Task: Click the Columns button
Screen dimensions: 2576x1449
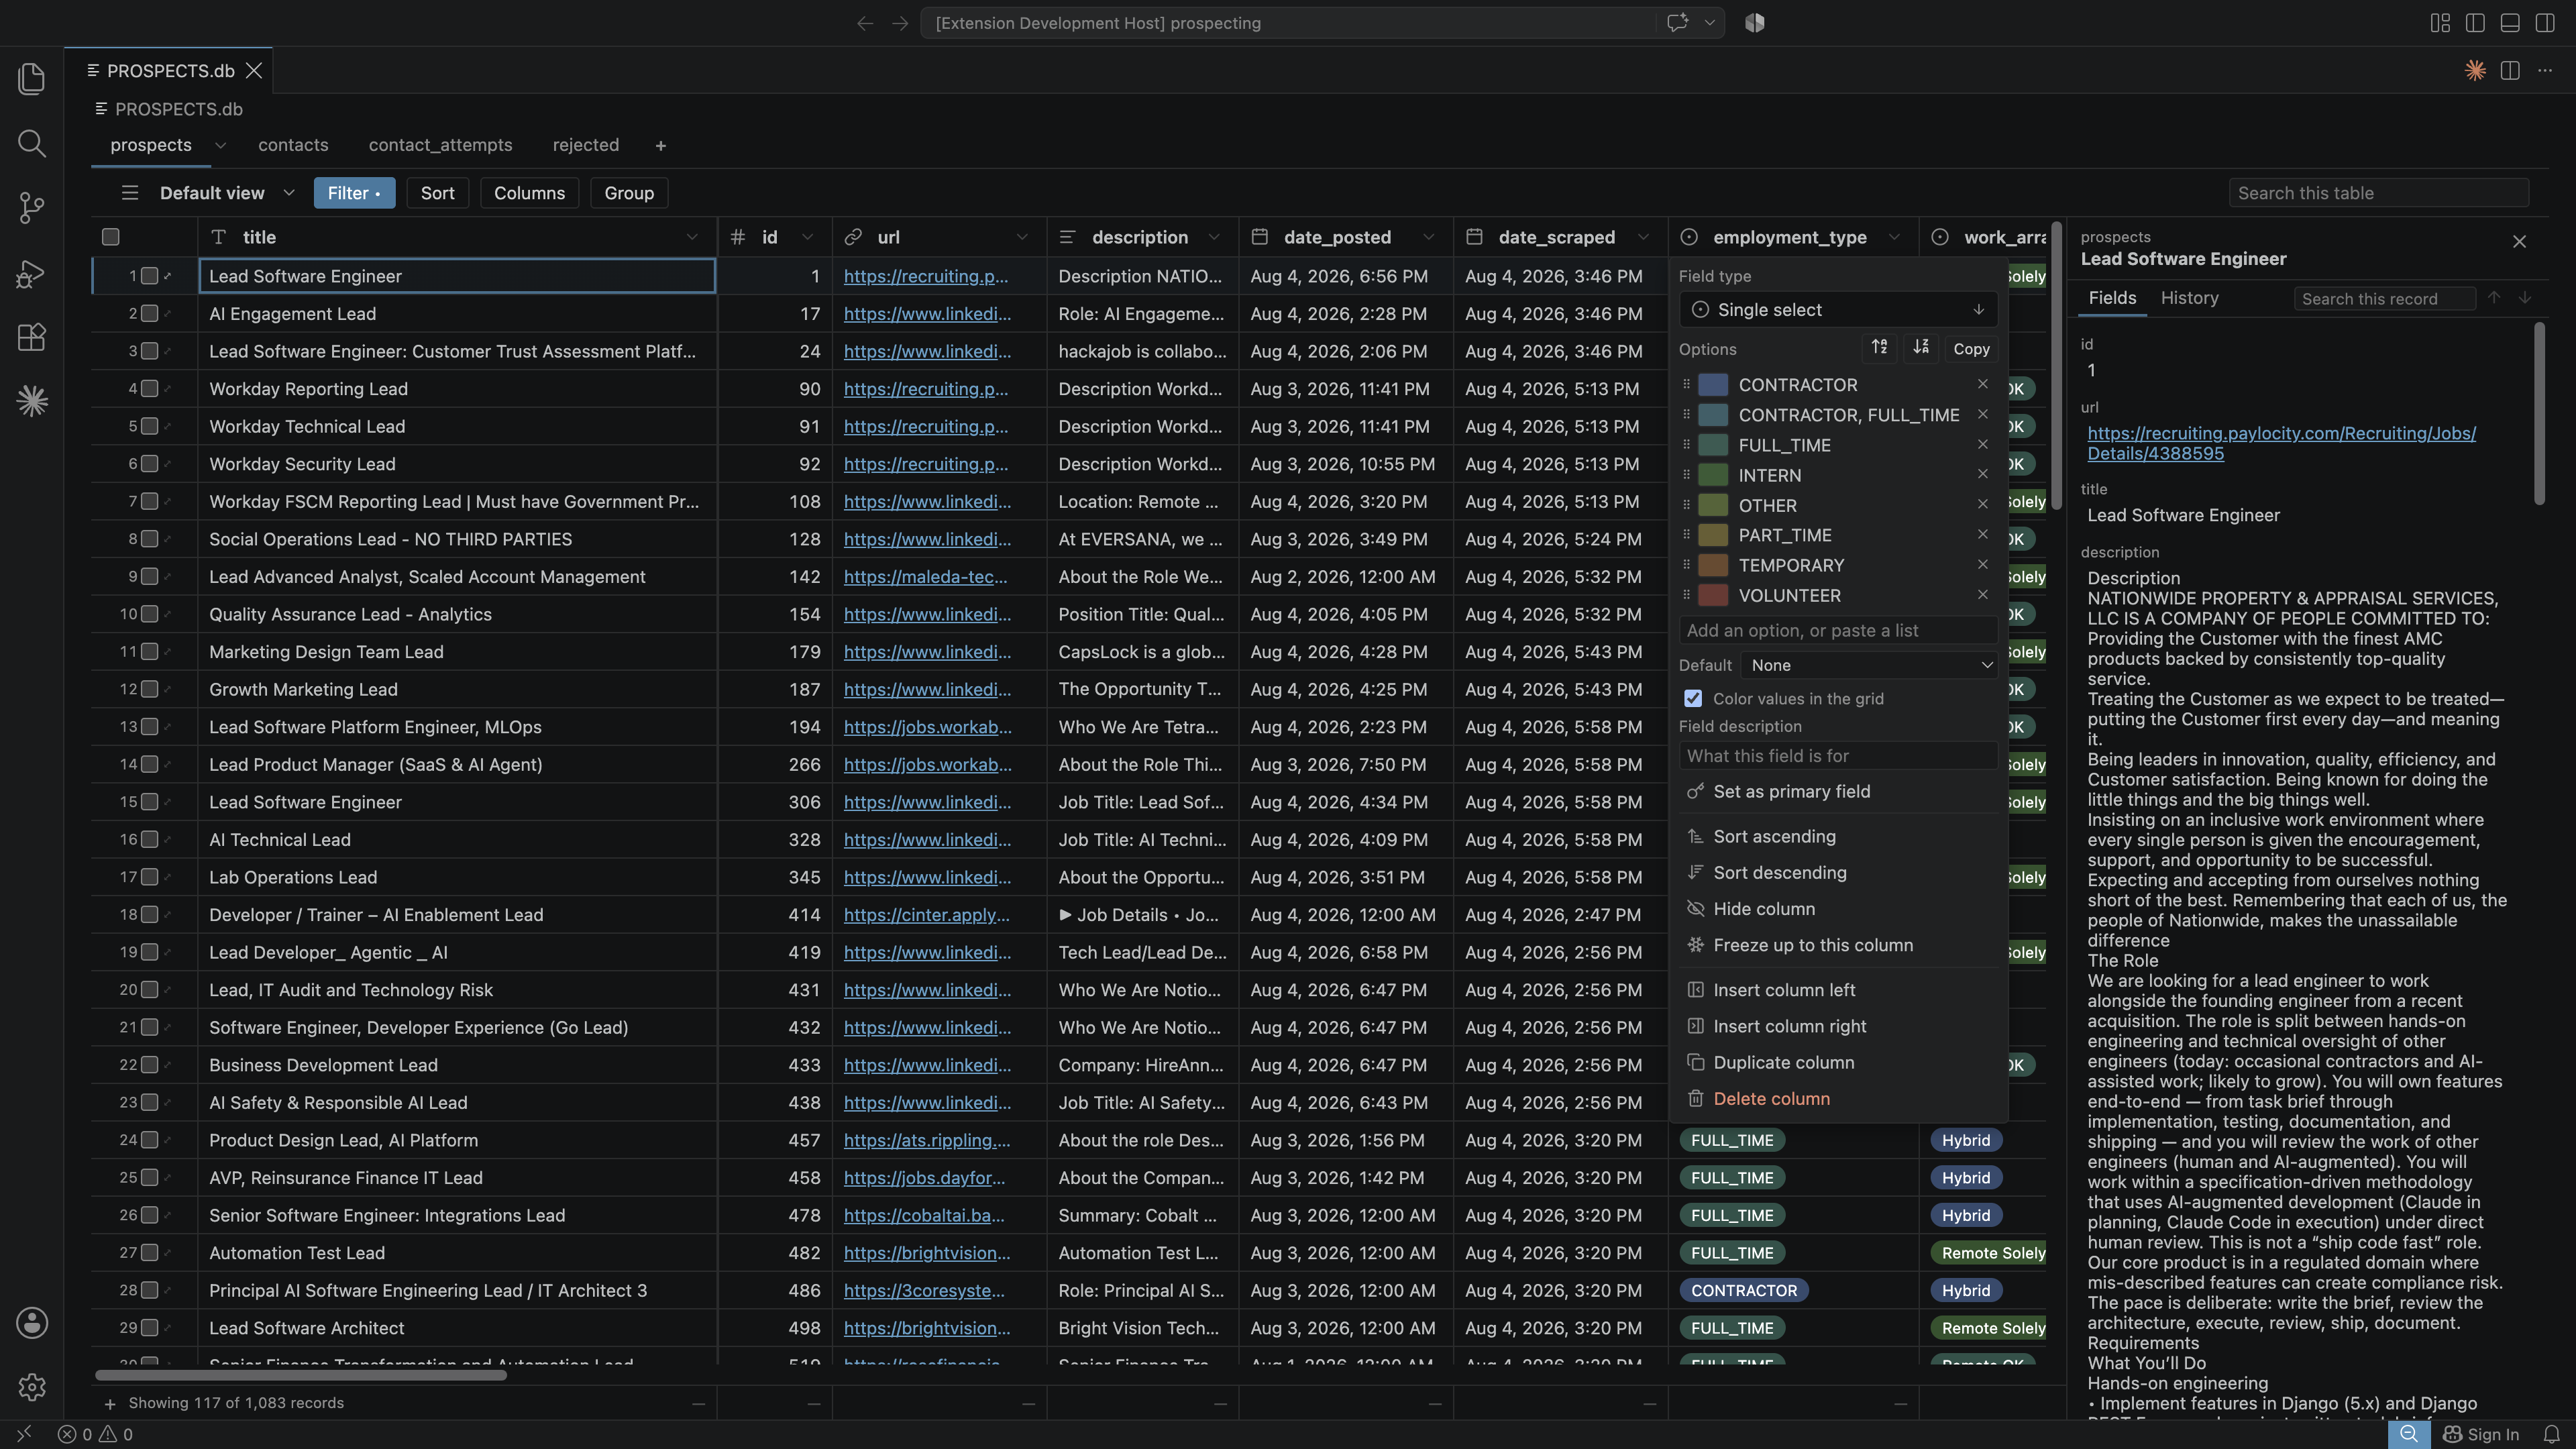Action: point(529,193)
